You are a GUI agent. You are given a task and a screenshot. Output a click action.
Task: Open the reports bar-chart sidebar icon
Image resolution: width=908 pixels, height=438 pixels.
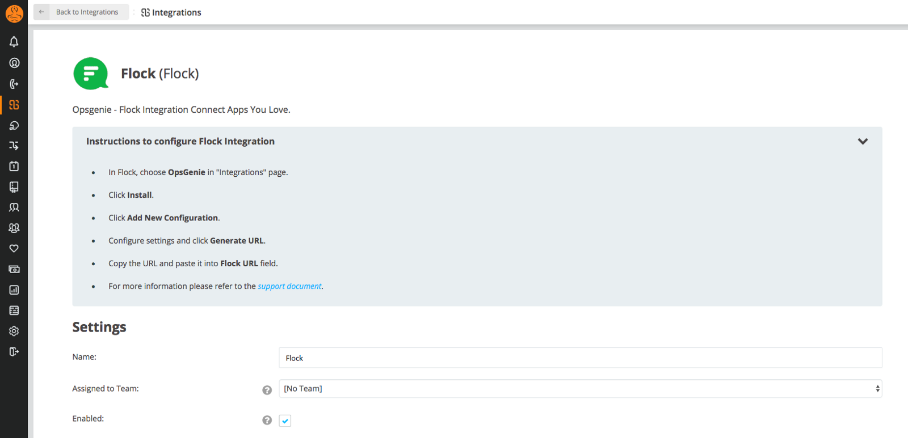14,290
